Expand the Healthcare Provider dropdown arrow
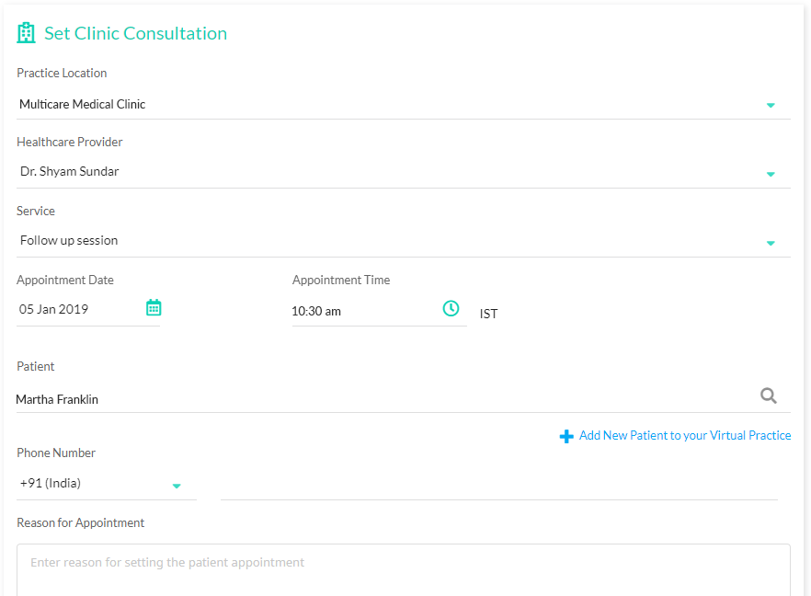 tap(771, 175)
